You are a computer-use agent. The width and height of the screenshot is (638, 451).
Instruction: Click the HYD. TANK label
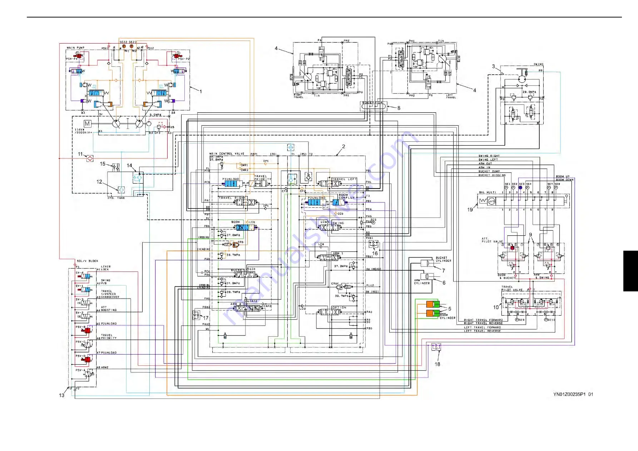tap(116, 198)
